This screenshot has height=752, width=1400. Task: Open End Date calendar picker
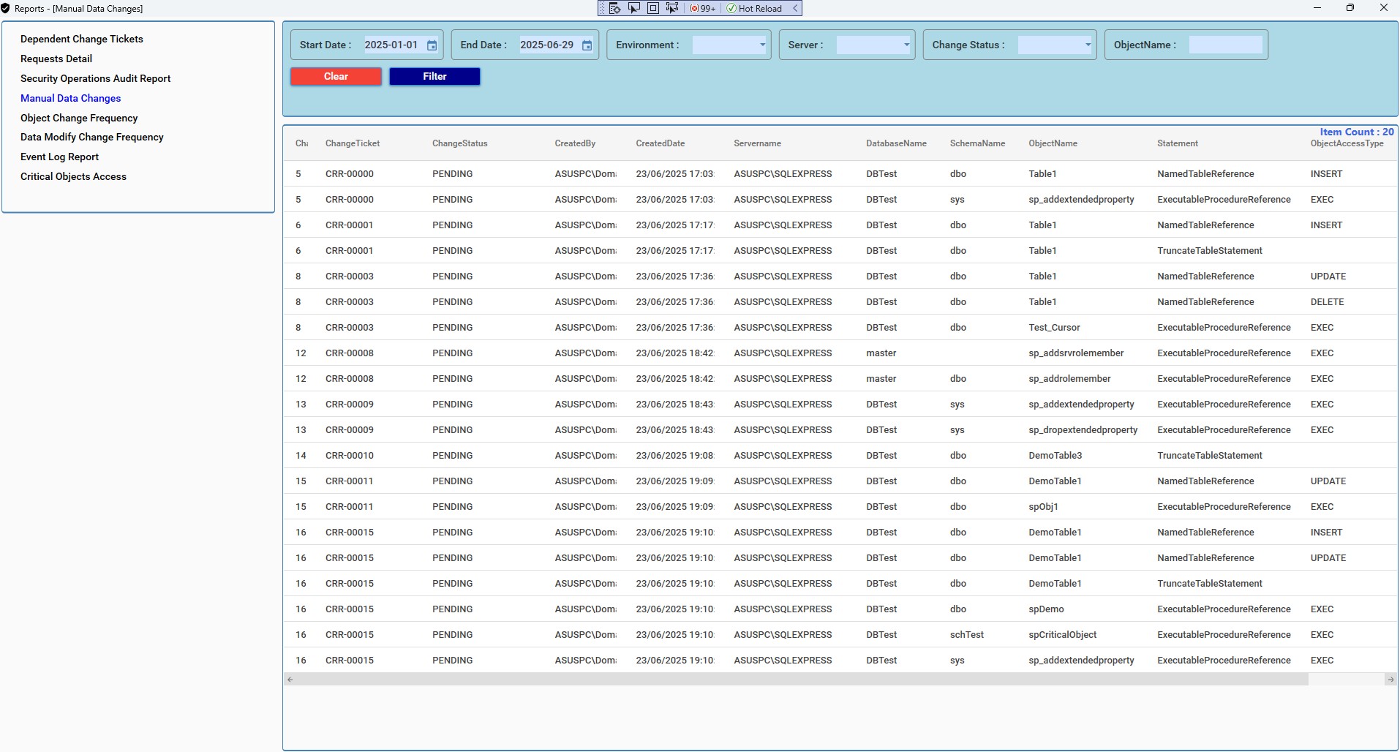pos(587,45)
